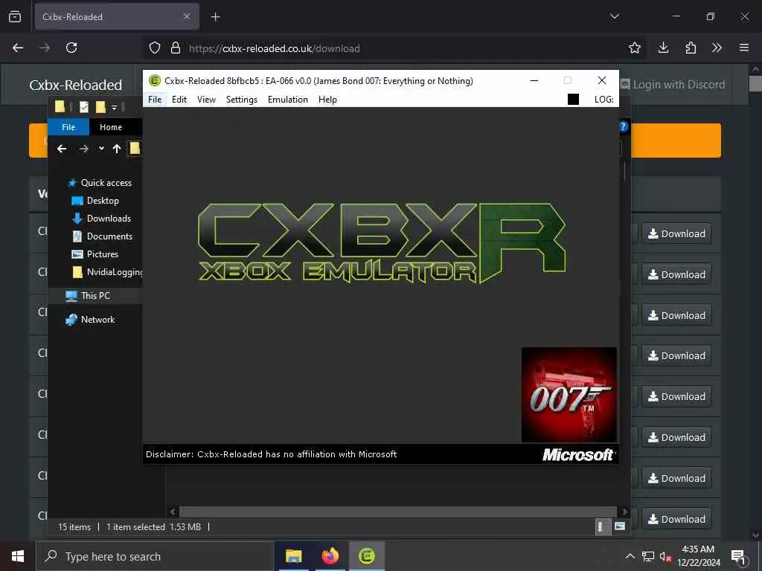This screenshot has width=762, height=571.
Task: Click the taskbar network tray icon
Action: (648, 556)
